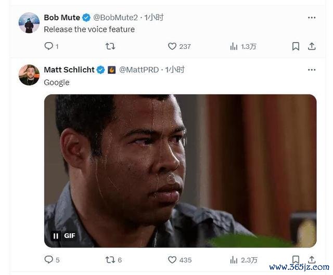Open more options for Matt Schlicht's tweet
This screenshot has width=333, height=275.
click(312, 70)
